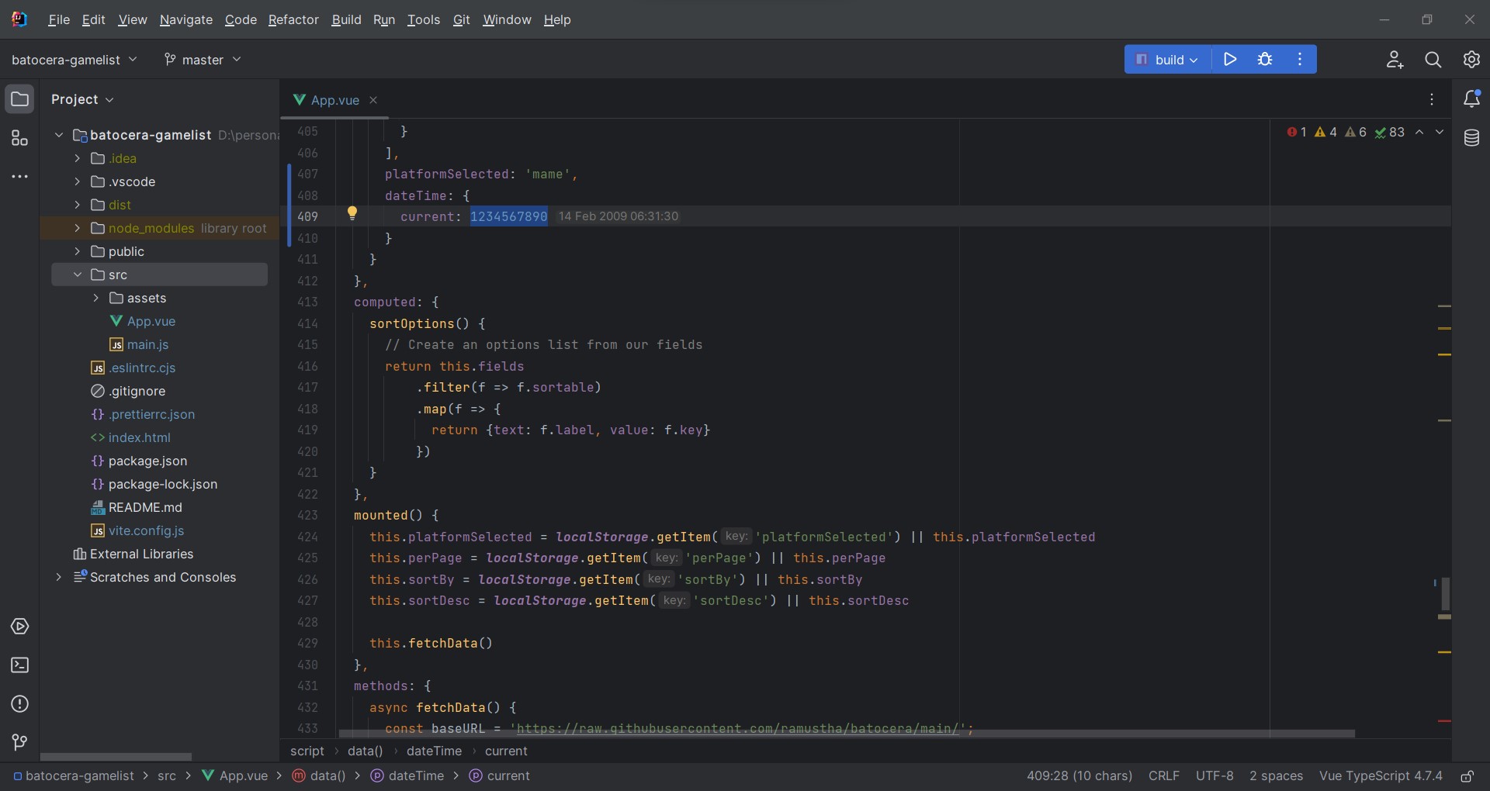Jump to previous highlighted error arrow

(x=1419, y=132)
